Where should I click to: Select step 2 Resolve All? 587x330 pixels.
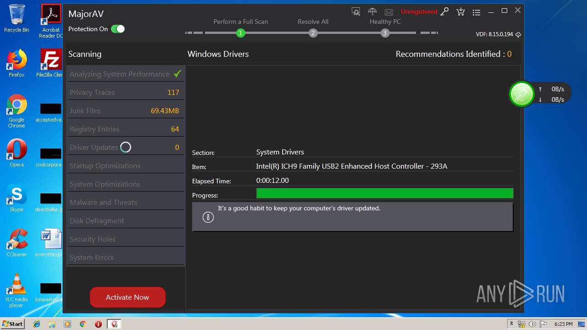(x=313, y=33)
